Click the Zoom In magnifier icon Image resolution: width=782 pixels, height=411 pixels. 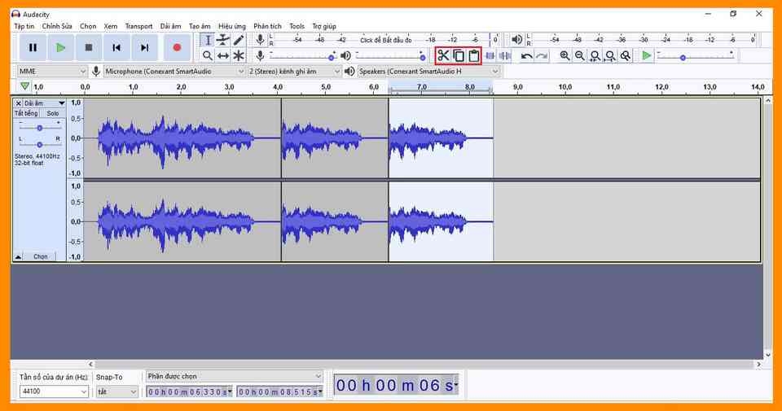point(565,55)
